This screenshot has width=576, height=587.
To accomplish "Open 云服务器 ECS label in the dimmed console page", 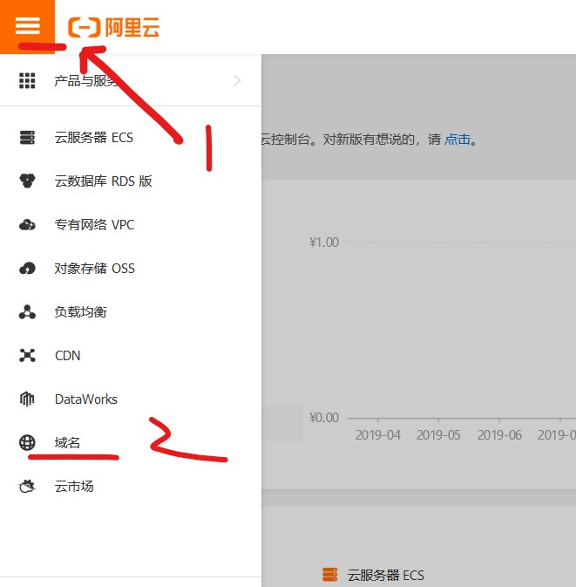I will click(x=386, y=575).
